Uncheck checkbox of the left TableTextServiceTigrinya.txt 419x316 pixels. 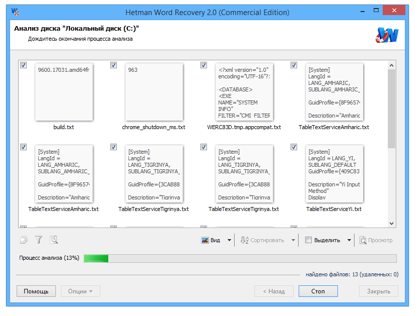point(114,147)
